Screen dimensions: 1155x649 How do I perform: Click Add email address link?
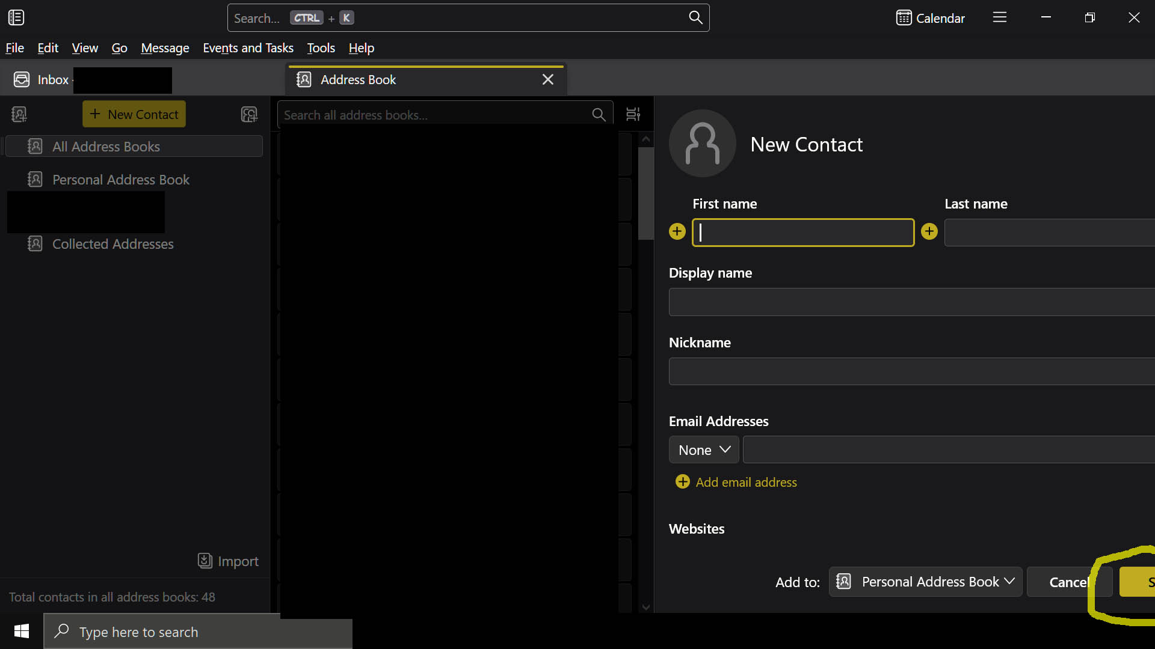pyautogui.click(x=746, y=482)
